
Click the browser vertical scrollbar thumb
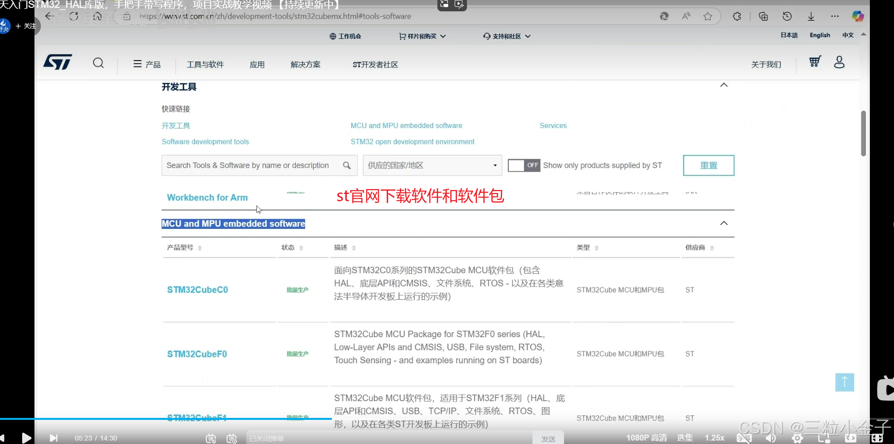coord(863,133)
